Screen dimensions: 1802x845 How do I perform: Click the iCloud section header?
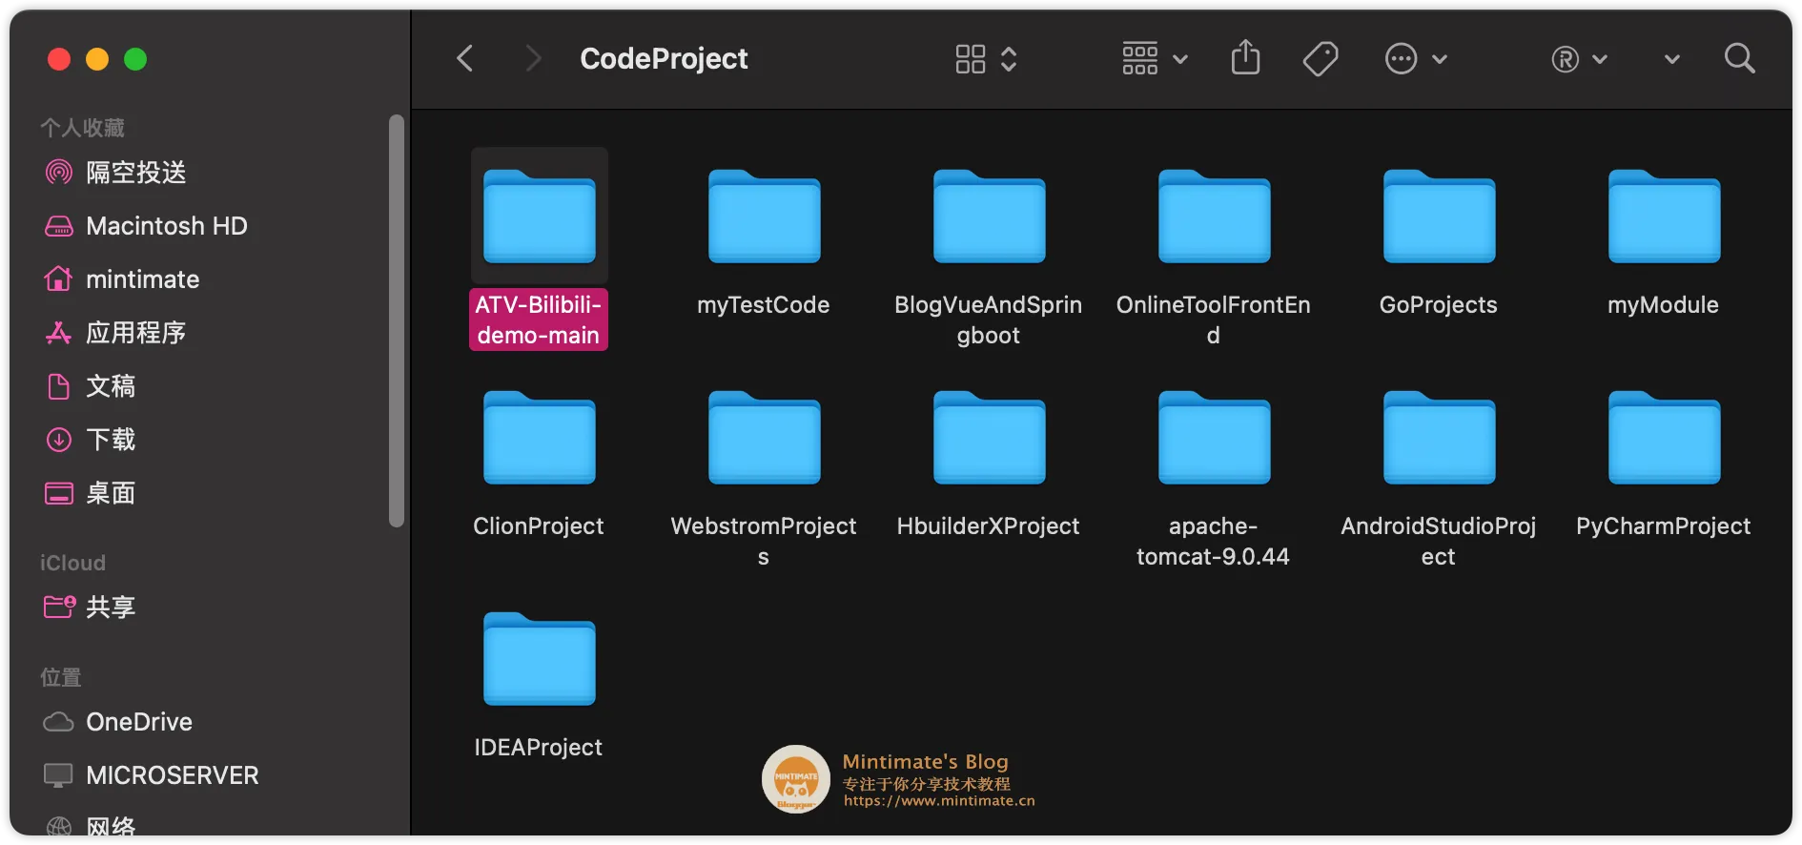[x=72, y=563]
